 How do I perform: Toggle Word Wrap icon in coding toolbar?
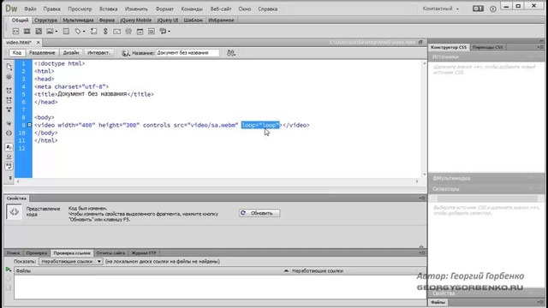(9, 166)
